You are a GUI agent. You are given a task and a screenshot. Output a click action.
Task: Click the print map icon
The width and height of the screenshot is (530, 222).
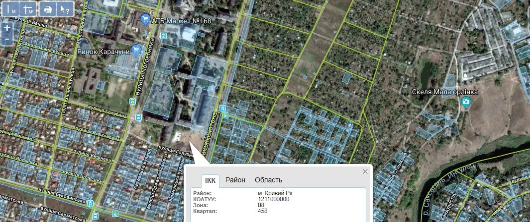point(48,9)
